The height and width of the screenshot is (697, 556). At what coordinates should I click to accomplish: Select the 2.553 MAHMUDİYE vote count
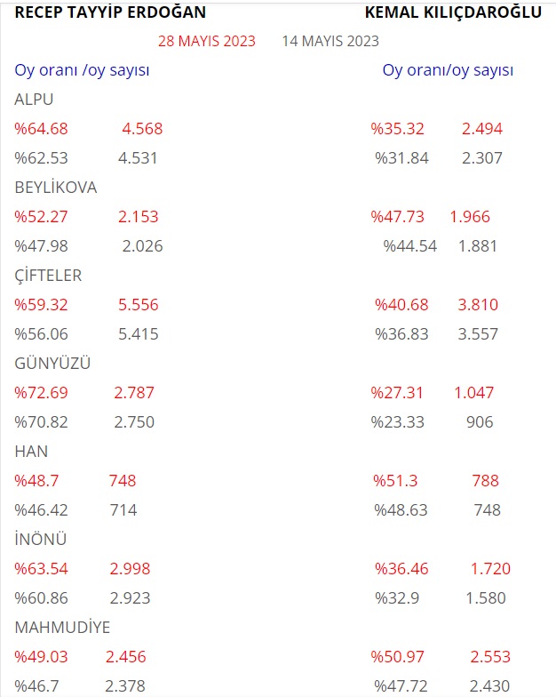click(490, 657)
